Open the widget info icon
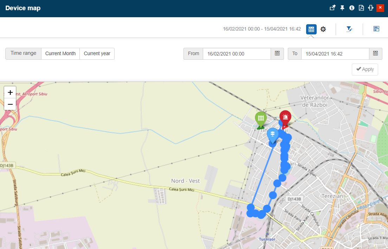 click(352, 8)
